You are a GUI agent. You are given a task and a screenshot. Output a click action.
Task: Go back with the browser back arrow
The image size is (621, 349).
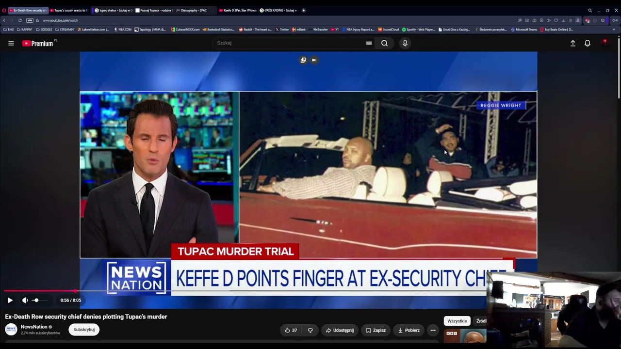[x=4, y=20]
